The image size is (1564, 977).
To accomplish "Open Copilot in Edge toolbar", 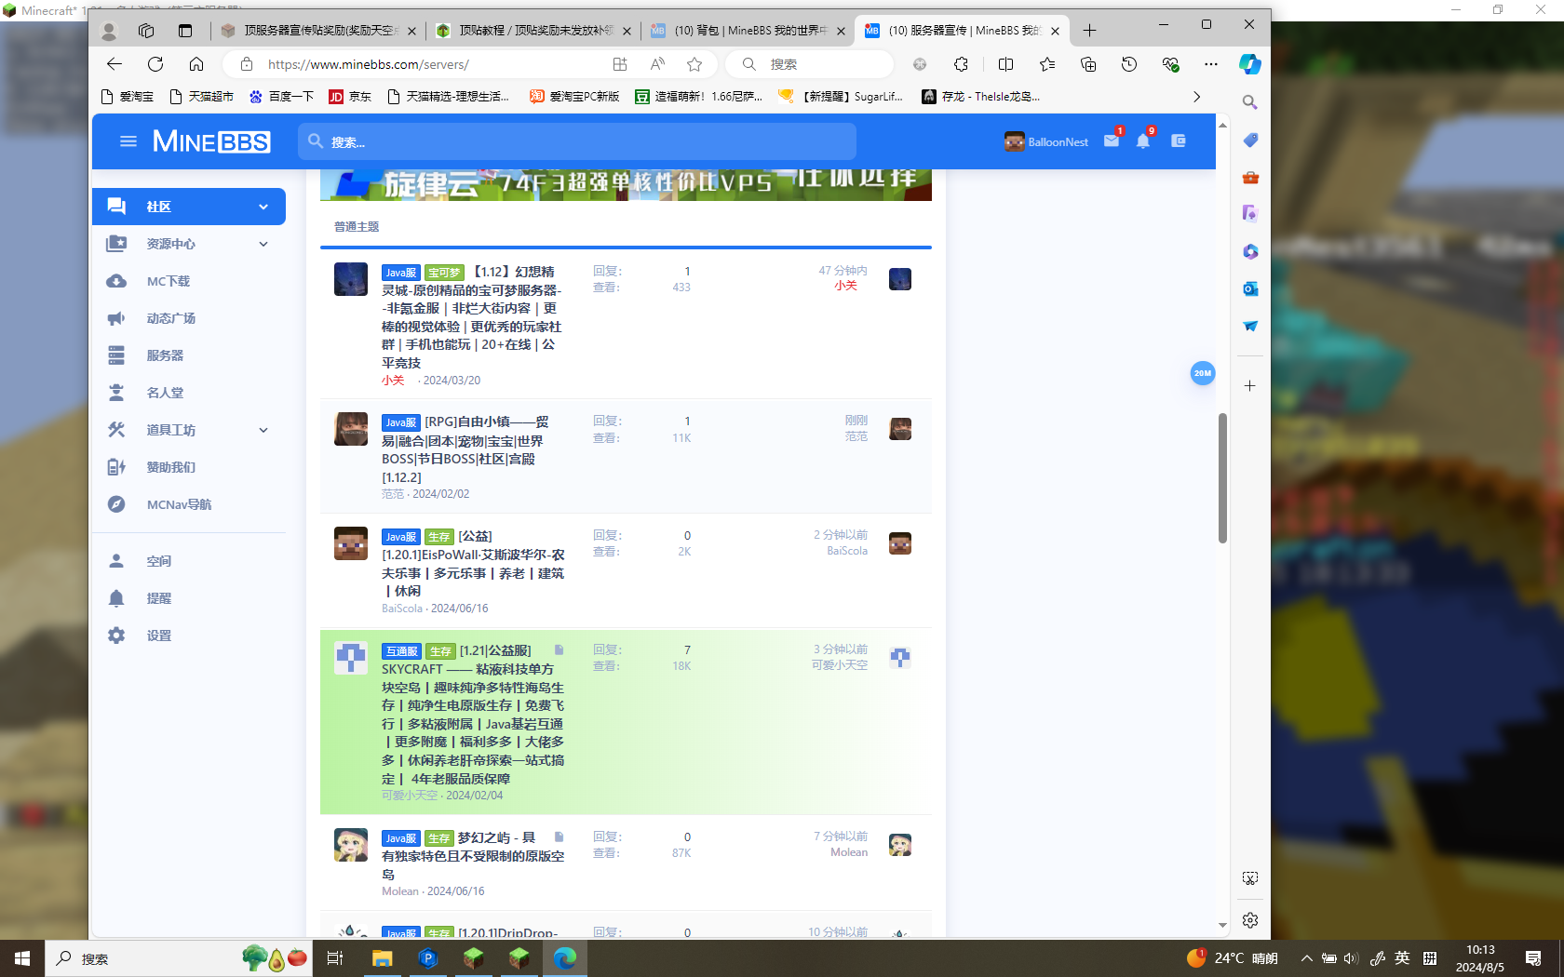I will (1250, 64).
